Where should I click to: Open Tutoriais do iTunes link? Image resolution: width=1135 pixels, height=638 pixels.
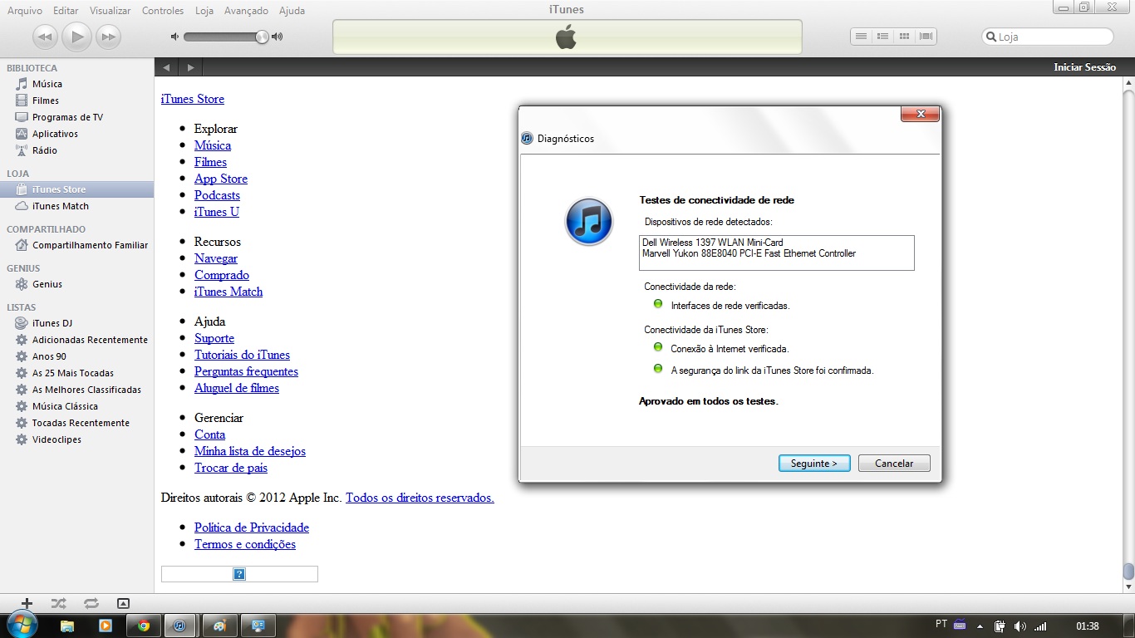pos(242,355)
